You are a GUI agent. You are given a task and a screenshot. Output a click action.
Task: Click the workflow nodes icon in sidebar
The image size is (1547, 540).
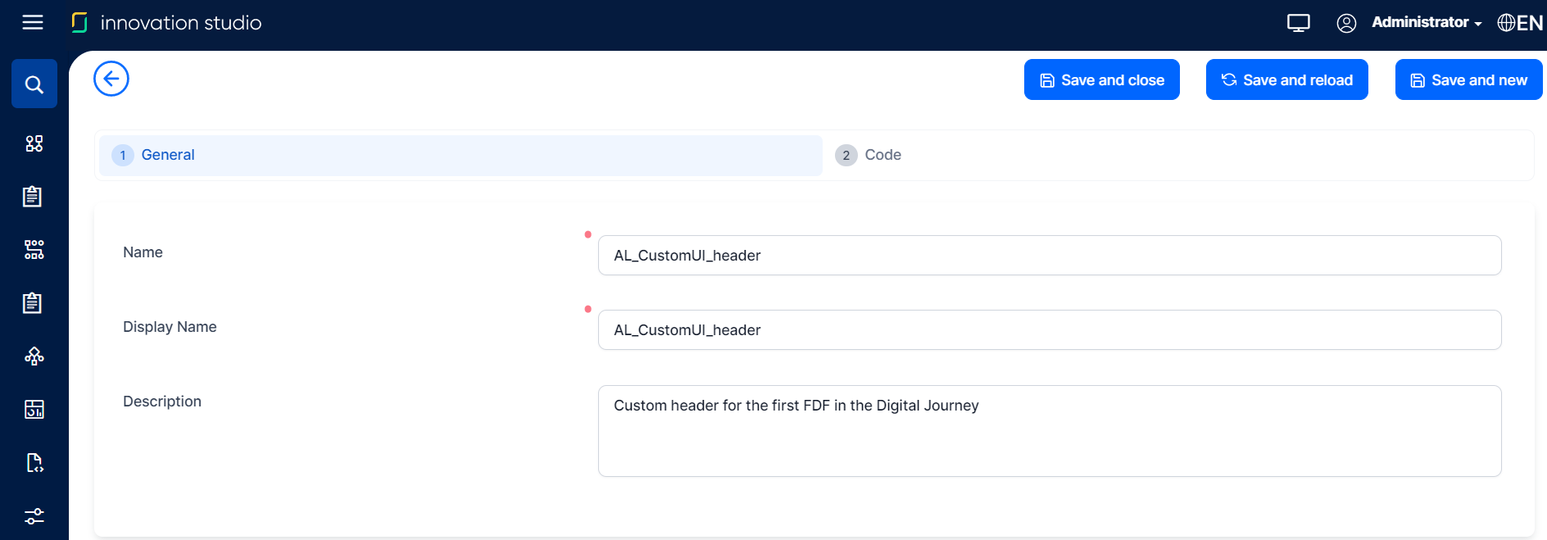(x=34, y=249)
